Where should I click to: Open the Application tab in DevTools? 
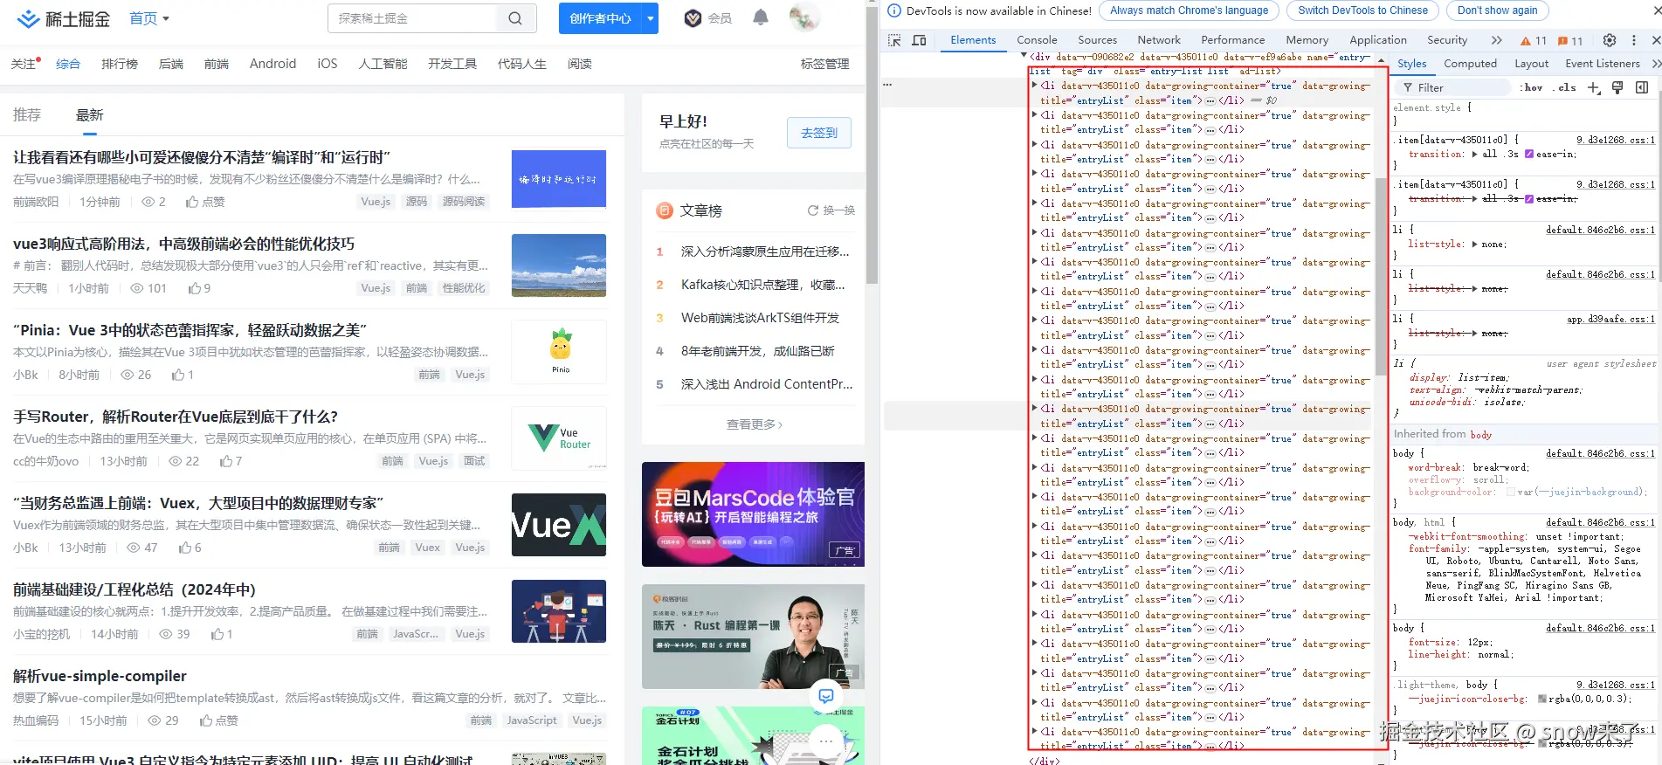1377,40
